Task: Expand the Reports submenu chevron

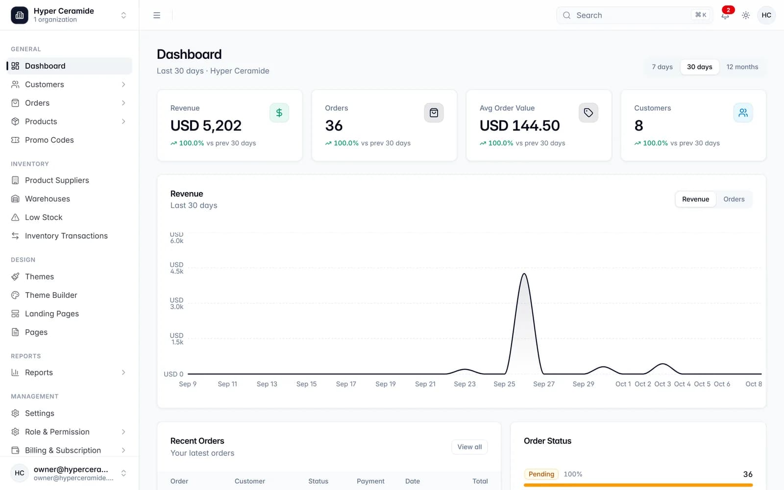Action: click(123, 372)
